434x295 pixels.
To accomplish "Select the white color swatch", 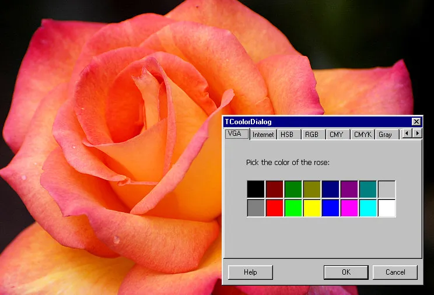I will pyautogui.click(x=387, y=208).
